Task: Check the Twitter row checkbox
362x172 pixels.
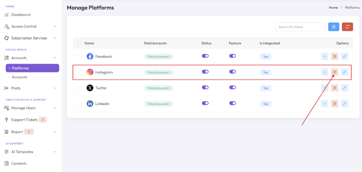Action: 80,88
